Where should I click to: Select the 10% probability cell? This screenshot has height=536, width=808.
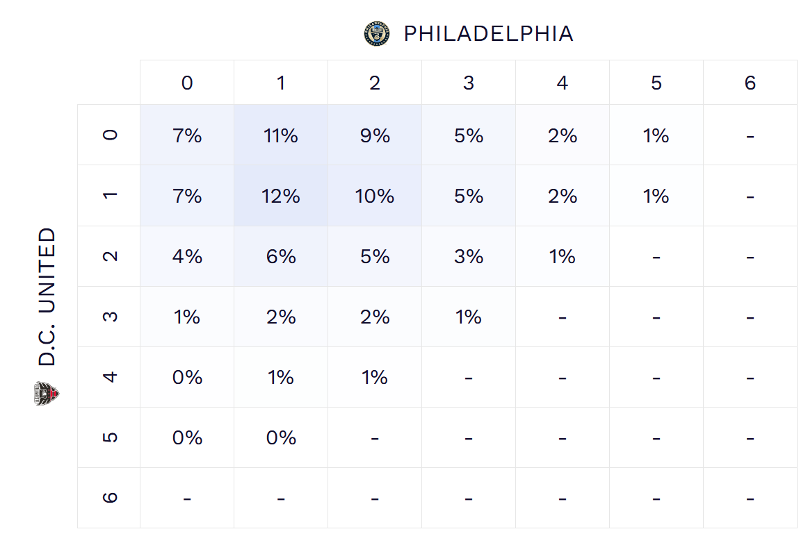(375, 196)
